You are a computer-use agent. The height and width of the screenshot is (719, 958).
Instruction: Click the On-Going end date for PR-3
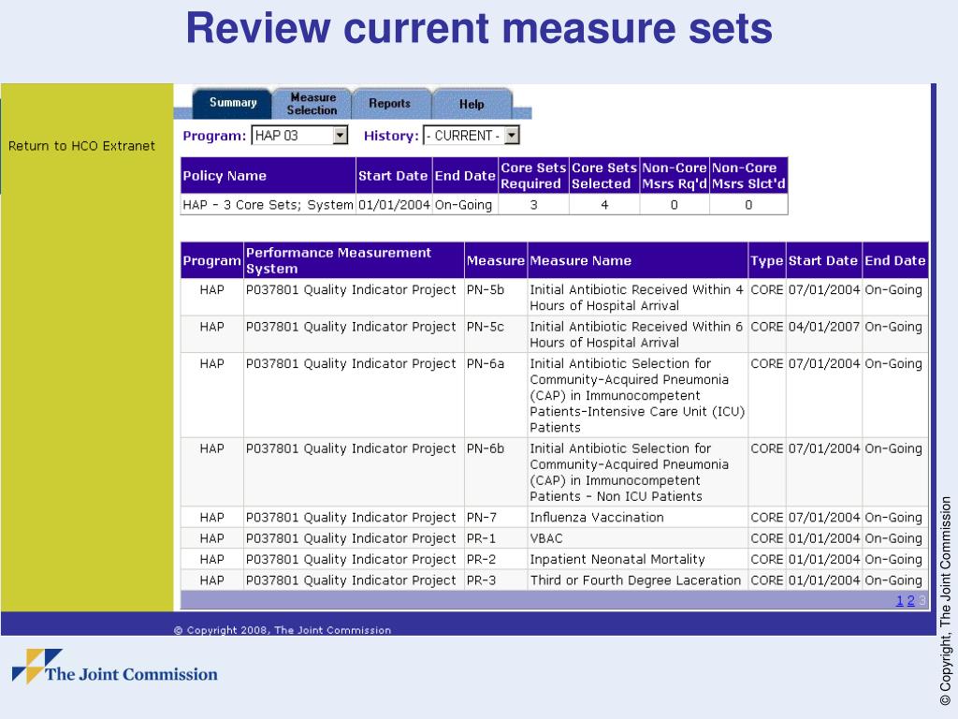(893, 580)
